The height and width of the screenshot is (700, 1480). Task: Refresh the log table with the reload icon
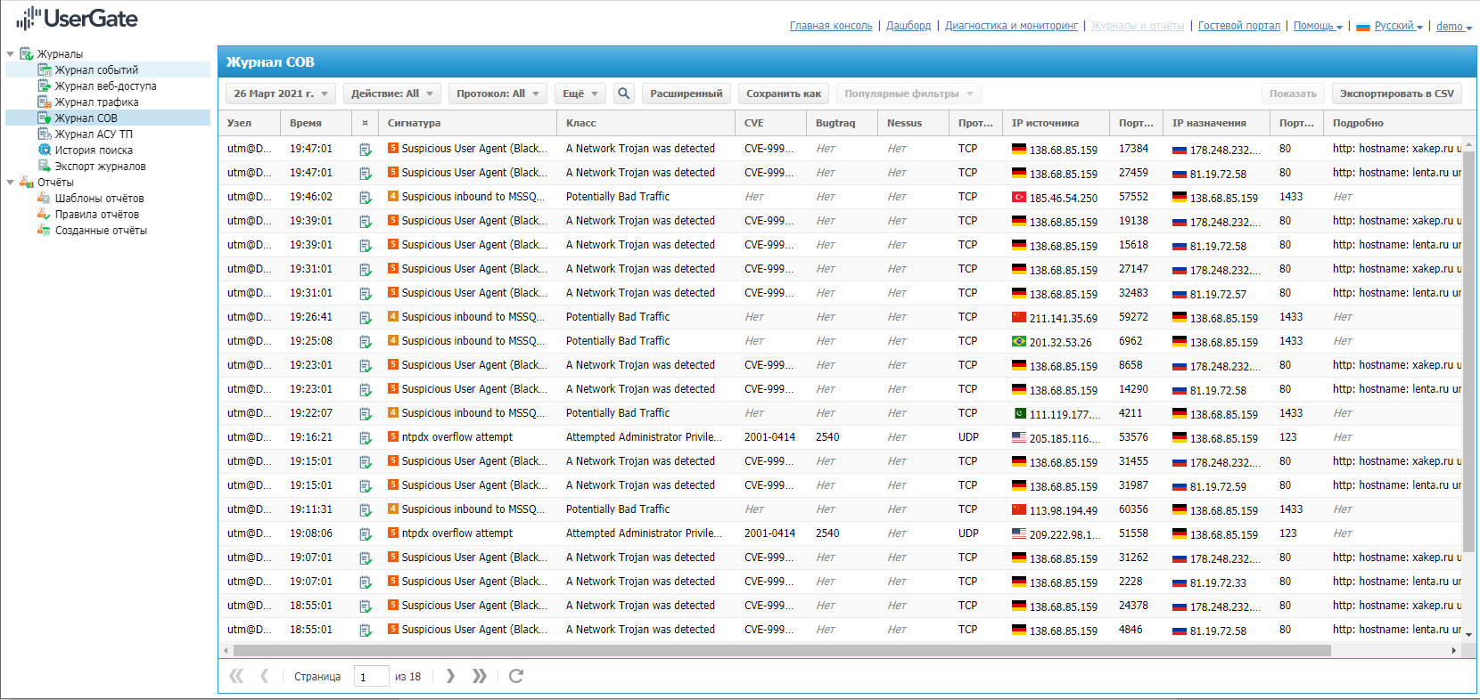click(515, 676)
